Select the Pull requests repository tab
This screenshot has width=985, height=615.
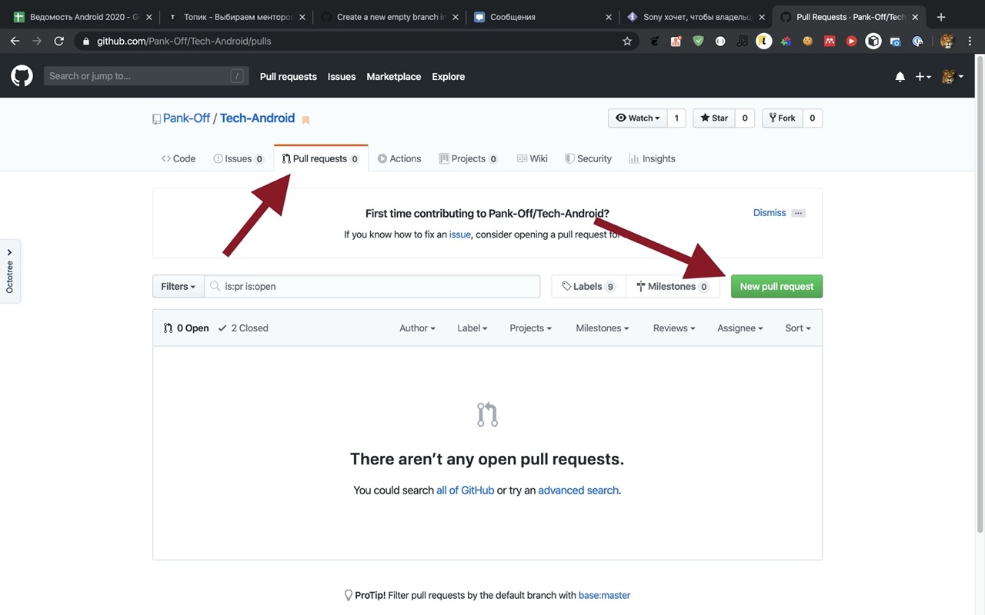(321, 158)
